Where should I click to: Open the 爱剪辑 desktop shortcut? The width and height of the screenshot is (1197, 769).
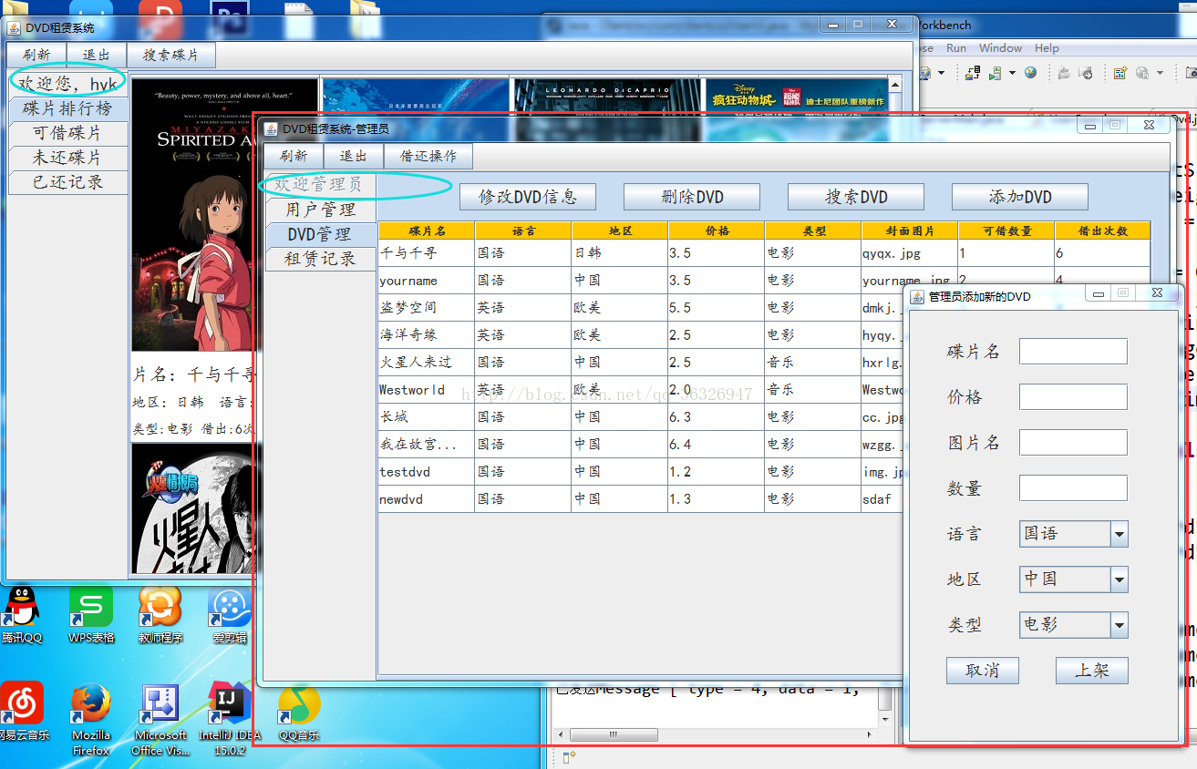[230, 615]
